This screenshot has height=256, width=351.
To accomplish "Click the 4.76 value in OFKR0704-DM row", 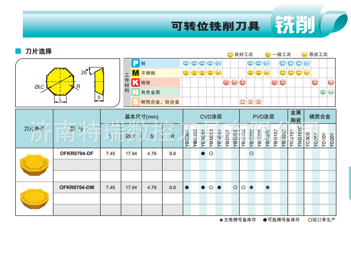I will [x=152, y=188].
